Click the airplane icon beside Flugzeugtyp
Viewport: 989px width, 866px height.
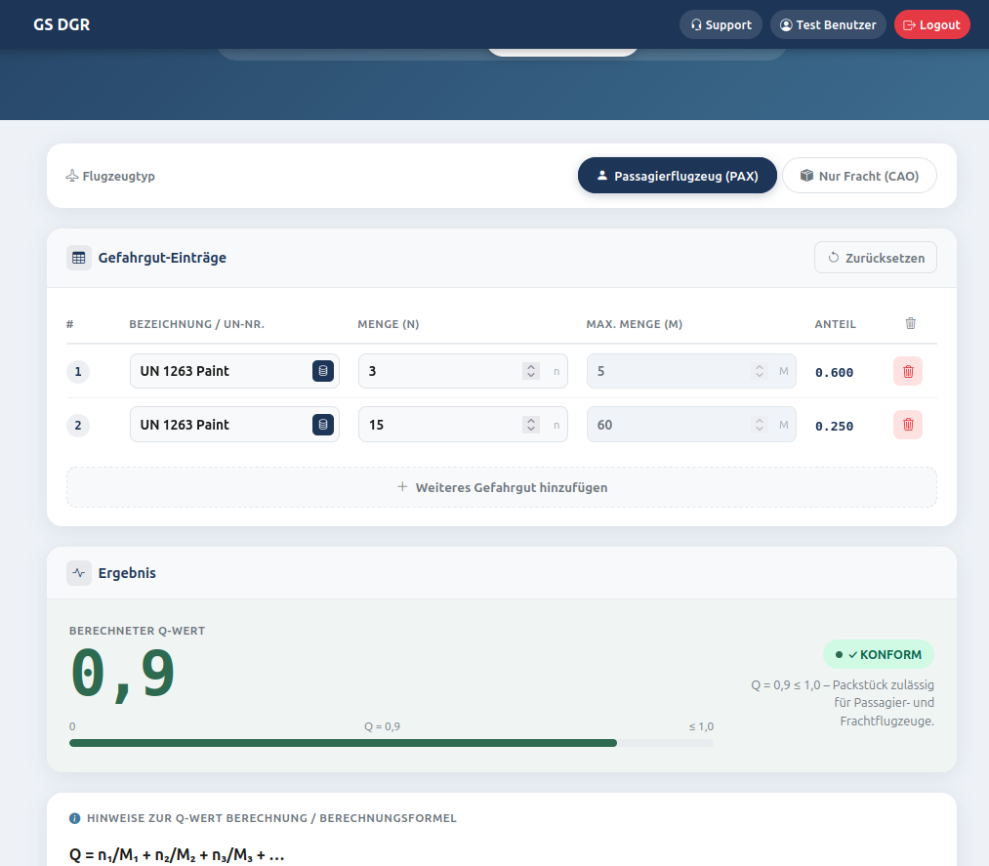tap(72, 176)
